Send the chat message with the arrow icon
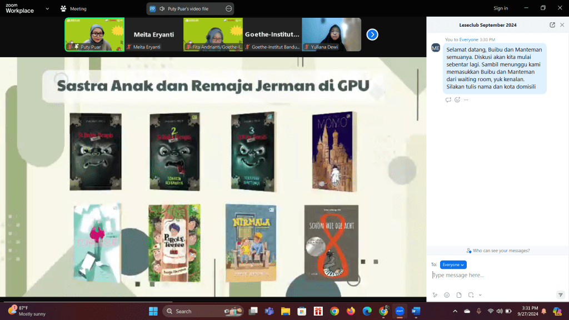 coord(560,295)
